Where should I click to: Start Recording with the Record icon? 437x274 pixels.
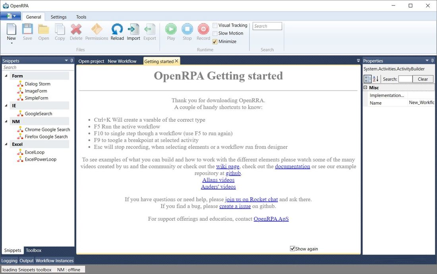(203, 31)
